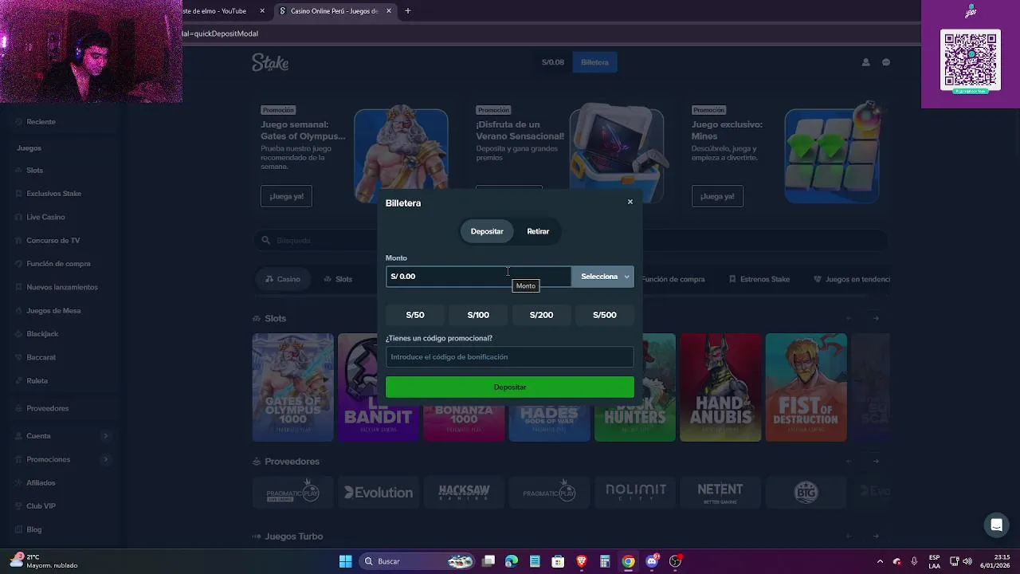Select the Estrenos Stake category tab
This screenshot has height=574, width=1020.
click(759, 279)
